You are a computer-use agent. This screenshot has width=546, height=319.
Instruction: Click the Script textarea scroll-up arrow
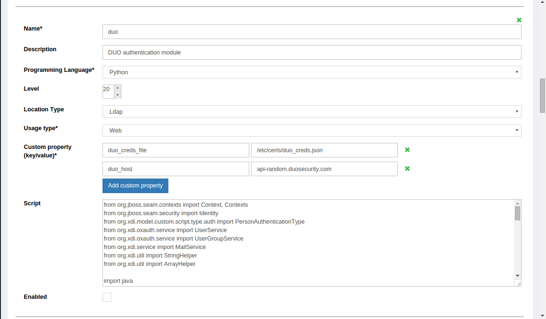(x=517, y=203)
